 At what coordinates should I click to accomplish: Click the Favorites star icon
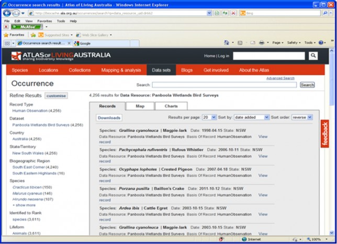(x=6, y=35)
